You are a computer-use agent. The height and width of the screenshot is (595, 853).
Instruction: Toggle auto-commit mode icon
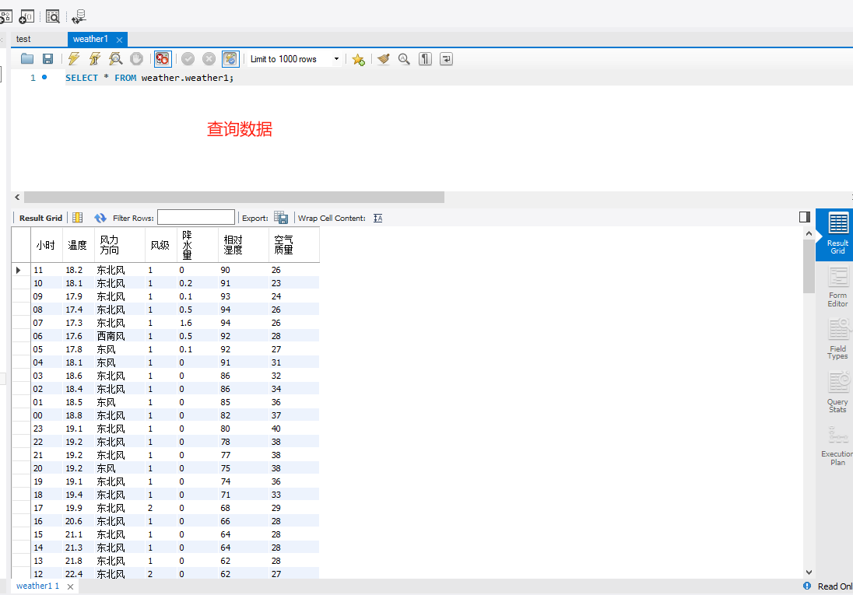[230, 59]
